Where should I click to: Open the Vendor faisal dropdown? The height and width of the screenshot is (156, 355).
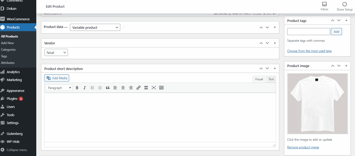56,53
